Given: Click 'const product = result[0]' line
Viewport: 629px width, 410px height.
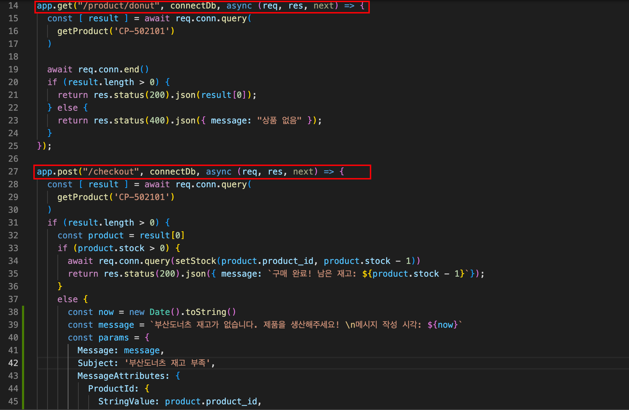Looking at the screenshot, I should [121, 236].
